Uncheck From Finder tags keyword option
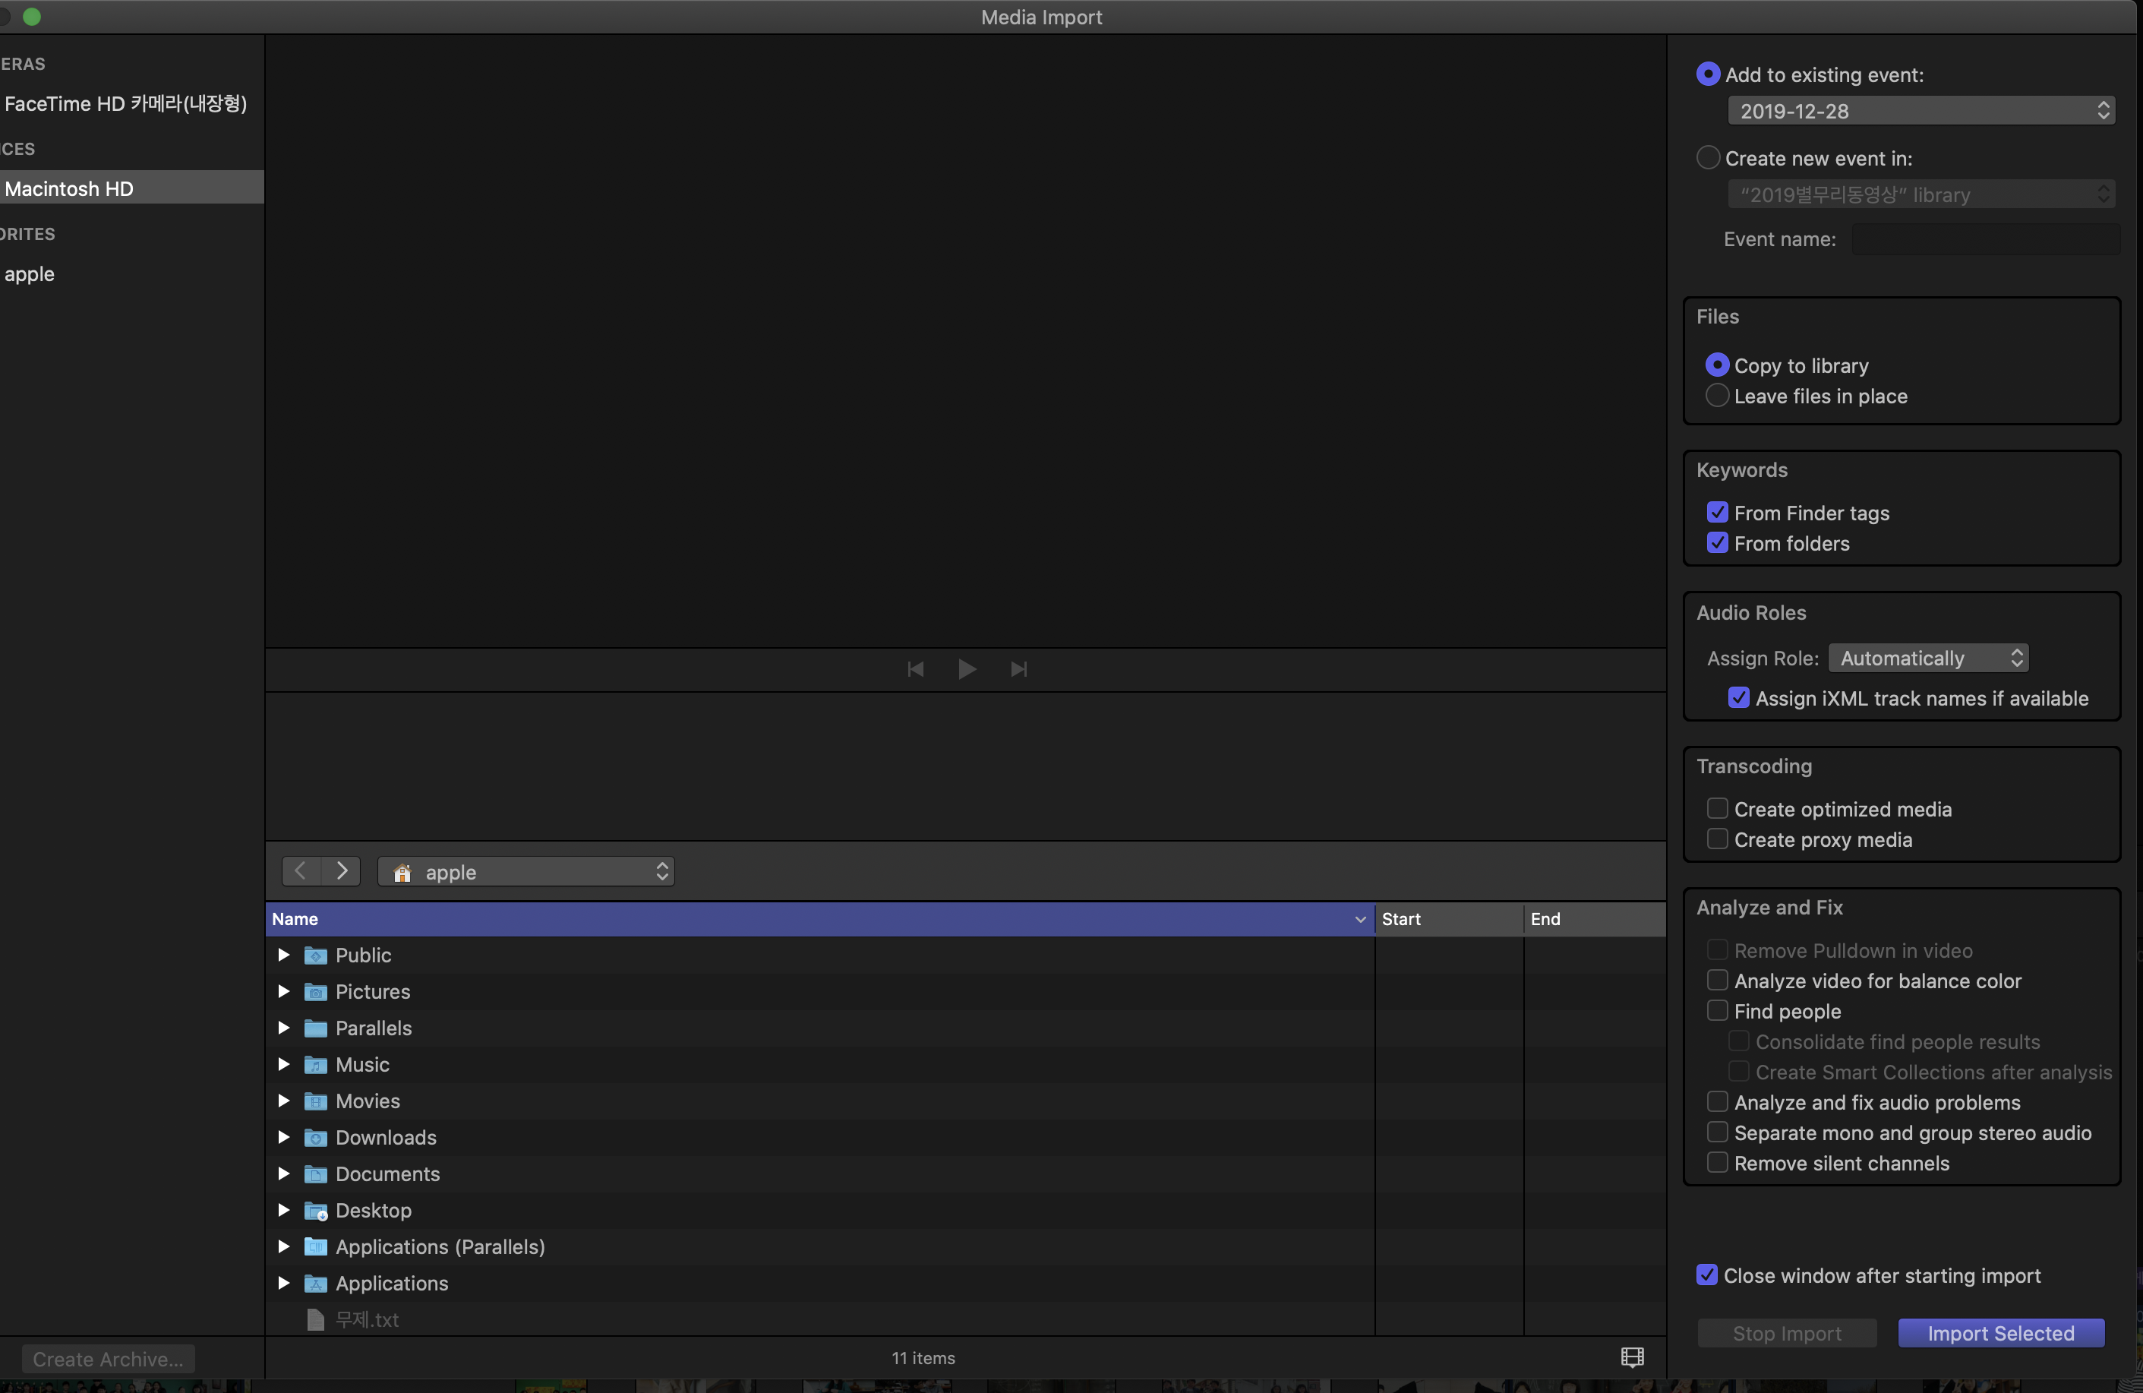This screenshot has height=1393, width=2143. click(1717, 513)
